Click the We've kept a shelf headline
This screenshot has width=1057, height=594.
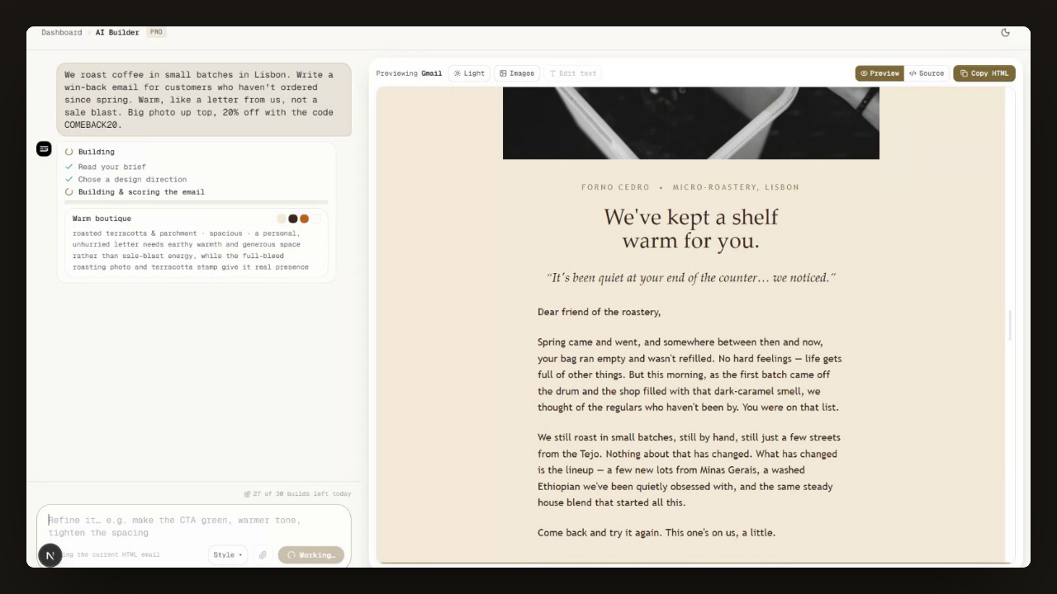[691, 229]
